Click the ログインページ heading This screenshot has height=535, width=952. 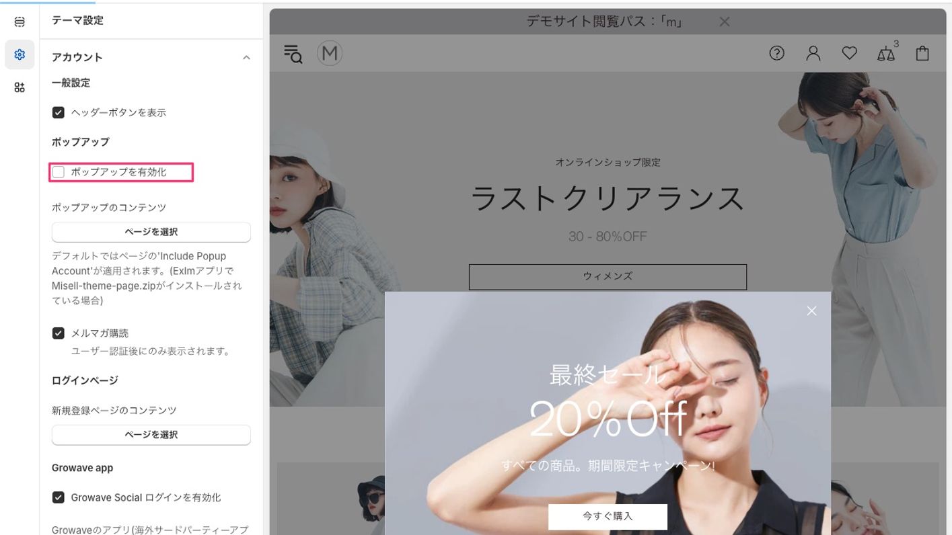[85, 380]
